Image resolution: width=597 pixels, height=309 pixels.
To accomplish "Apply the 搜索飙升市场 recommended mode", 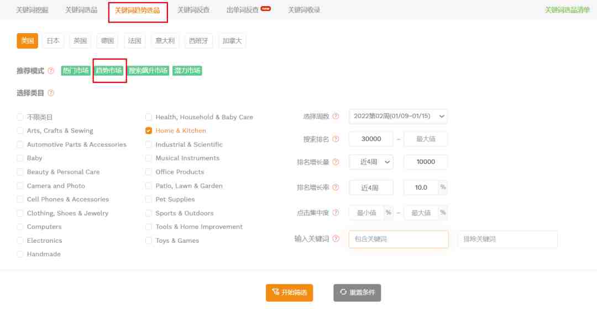I will click(148, 71).
